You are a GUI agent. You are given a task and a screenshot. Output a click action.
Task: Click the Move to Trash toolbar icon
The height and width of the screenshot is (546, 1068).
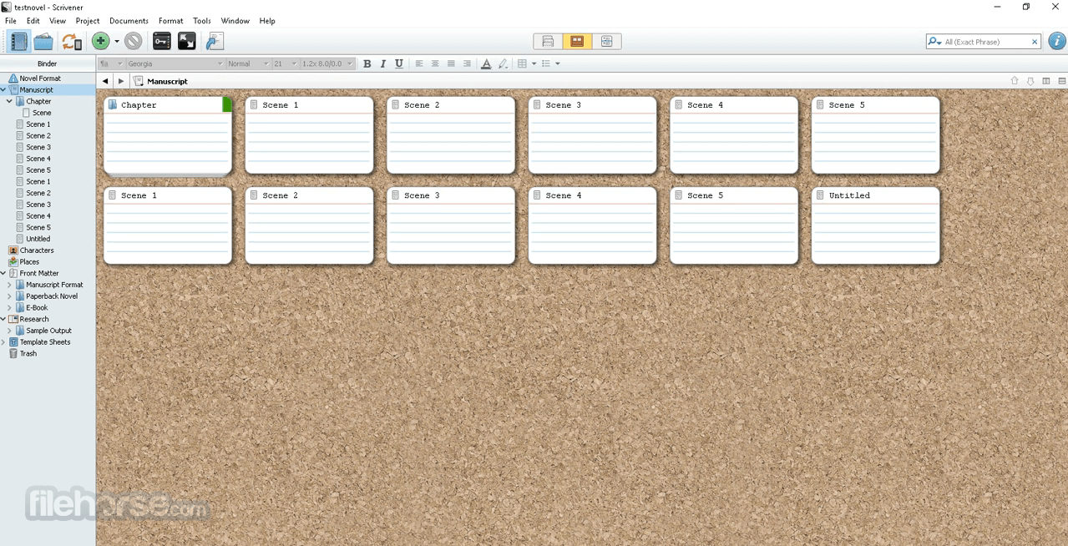tap(134, 41)
